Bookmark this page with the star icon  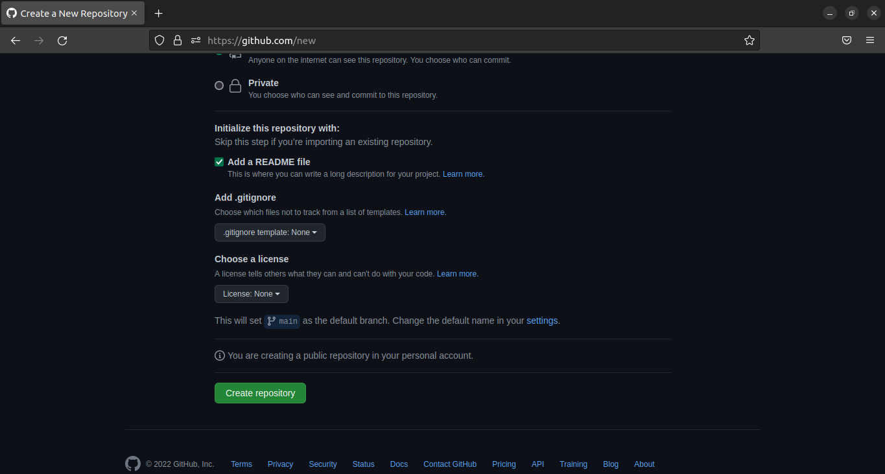click(749, 40)
